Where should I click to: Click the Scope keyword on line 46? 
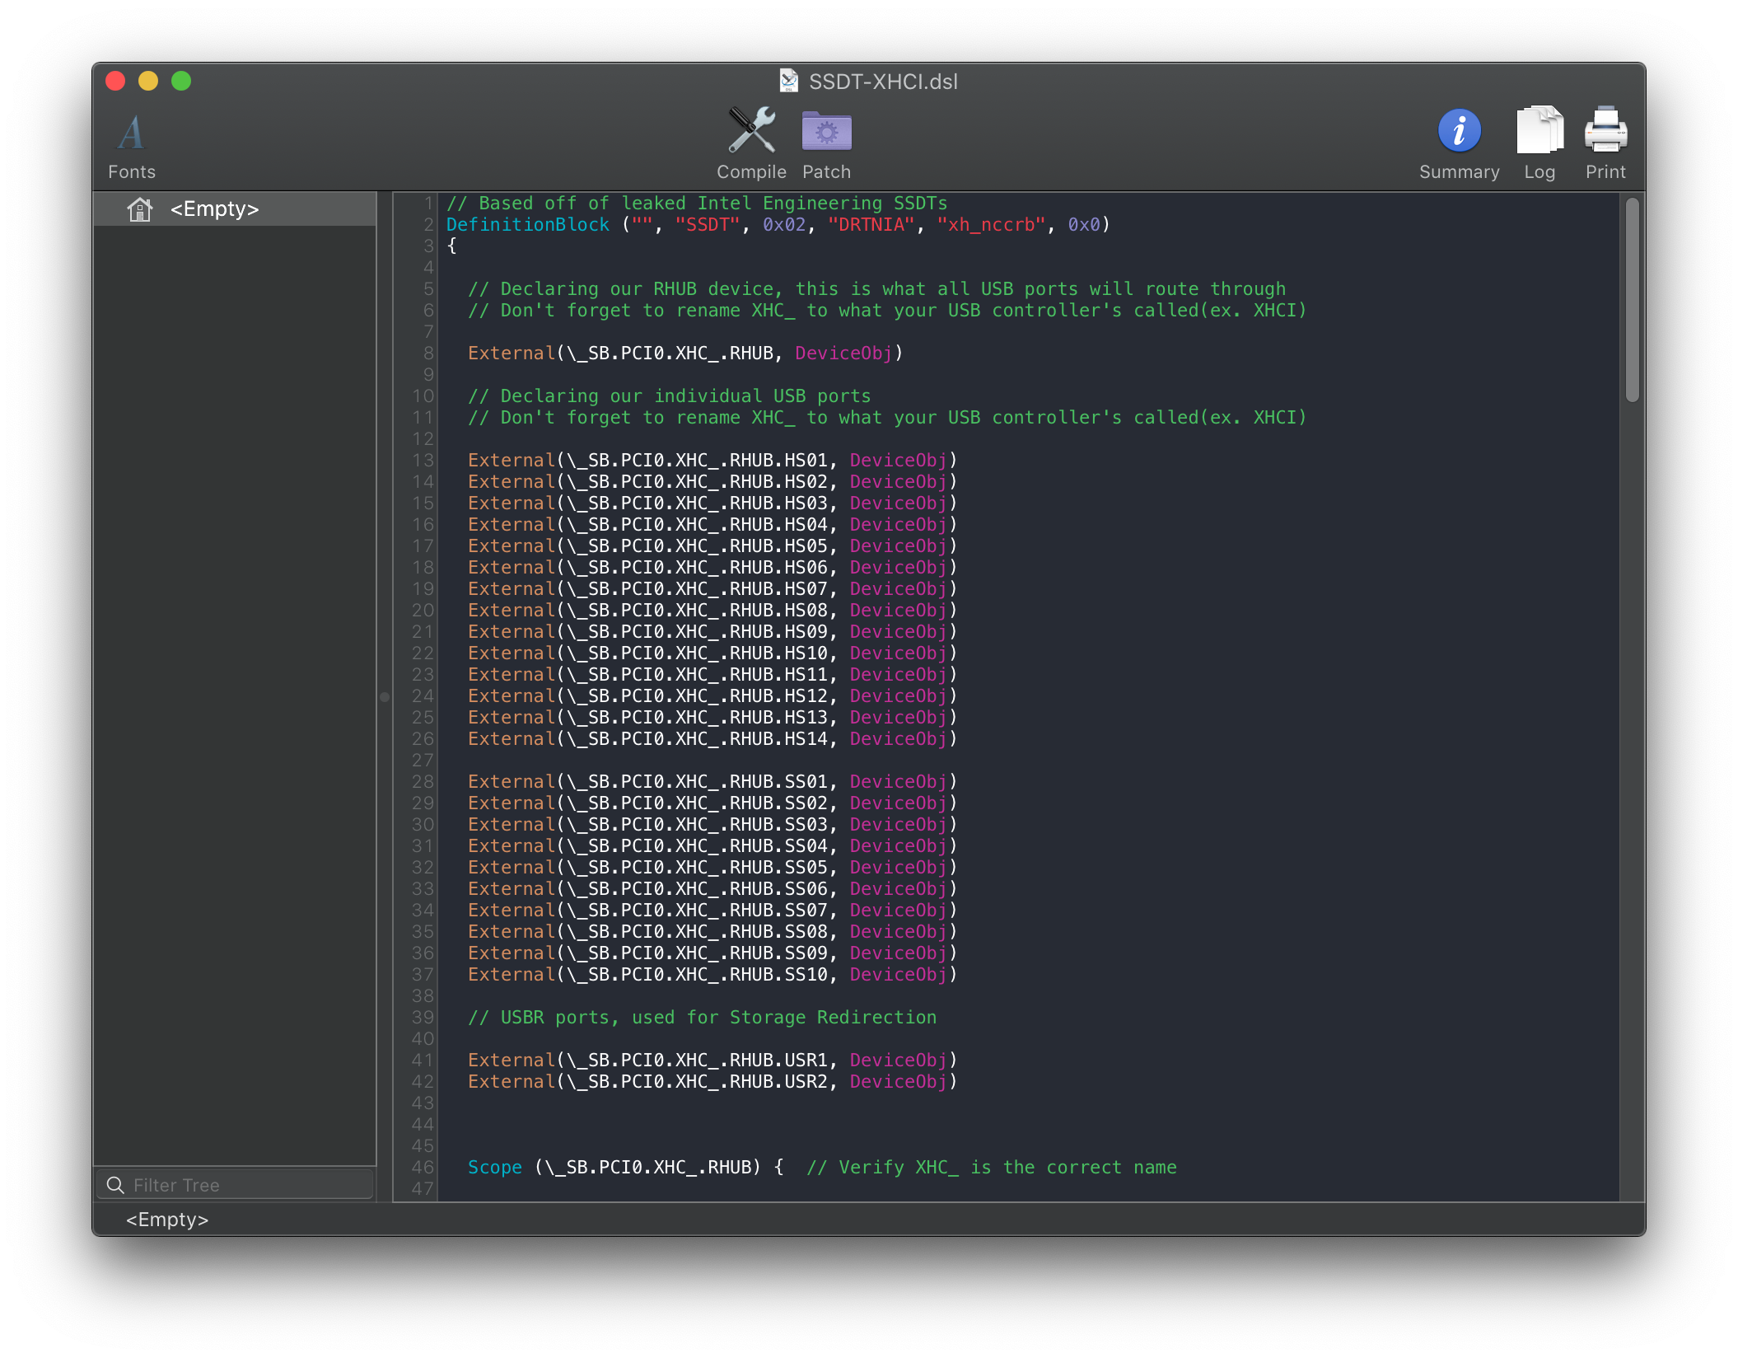(x=494, y=1168)
